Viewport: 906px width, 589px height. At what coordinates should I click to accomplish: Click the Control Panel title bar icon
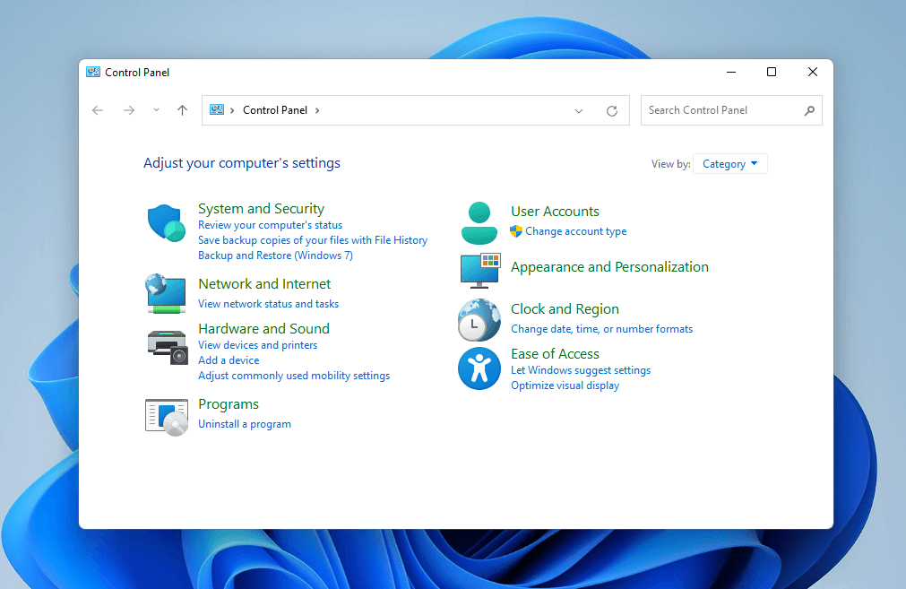tap(93, 73)
